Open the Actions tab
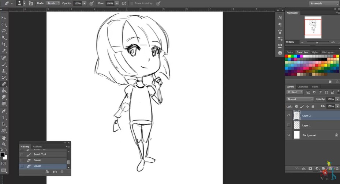Screen dimensions: 340x184 (x=37, y=147)
